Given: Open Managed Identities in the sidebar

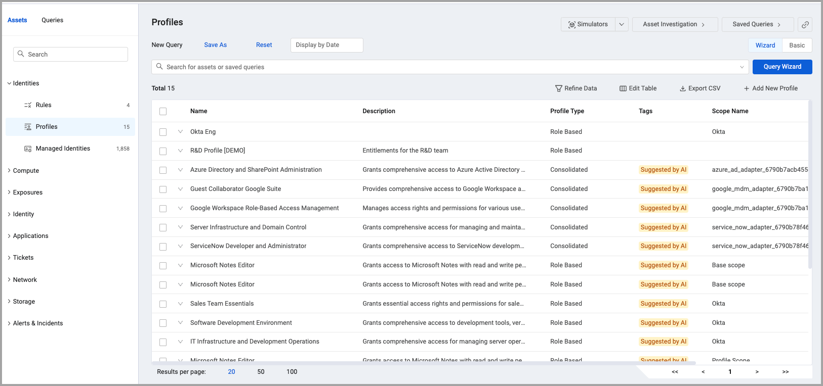Looking at the screenshot, I should tap(70, 149).
